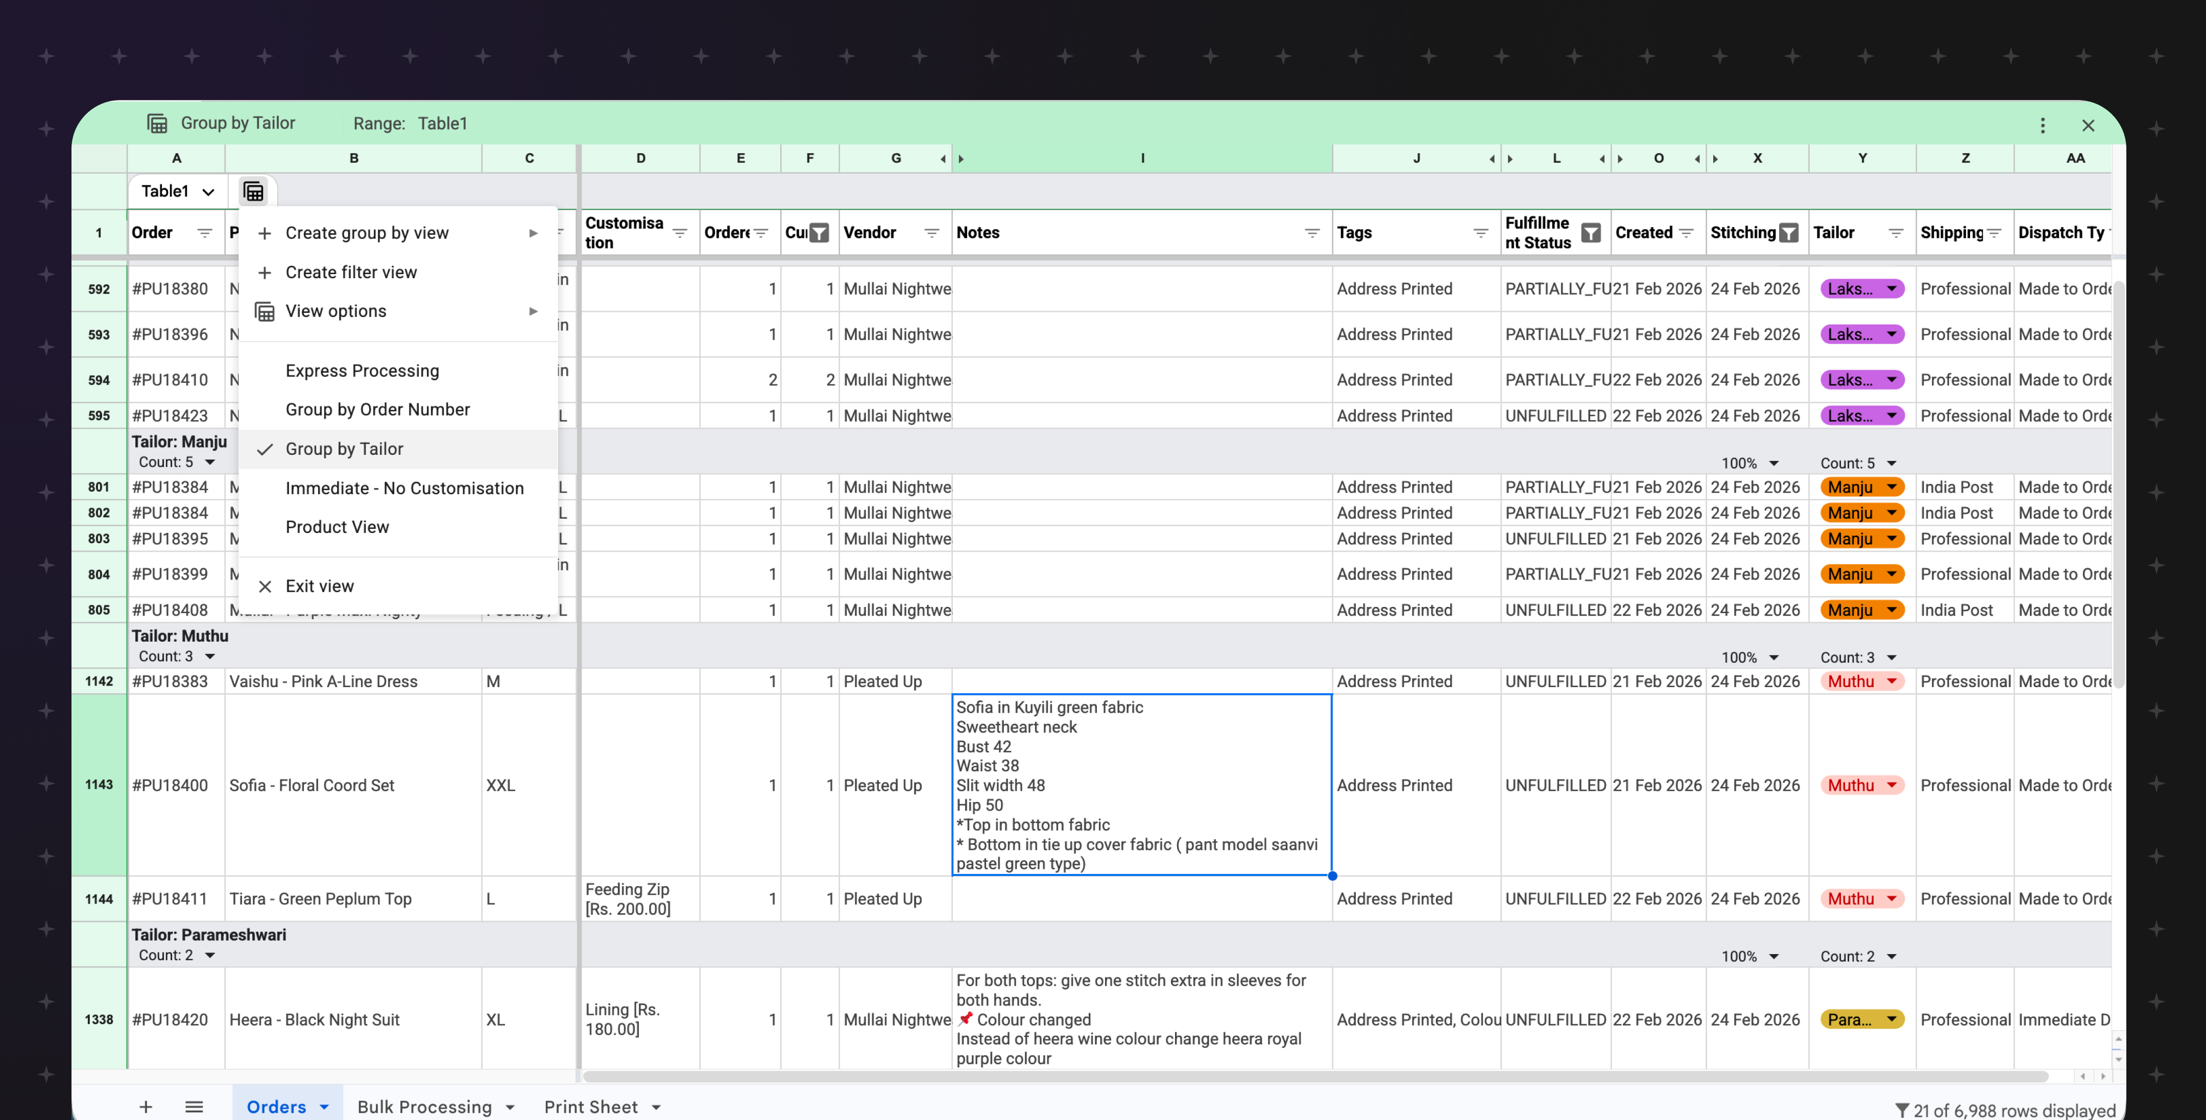The width and height of the screenshot is (2206, 1120).
Task: Click the add new sheet plus icon
Action: coord(146,1106)
